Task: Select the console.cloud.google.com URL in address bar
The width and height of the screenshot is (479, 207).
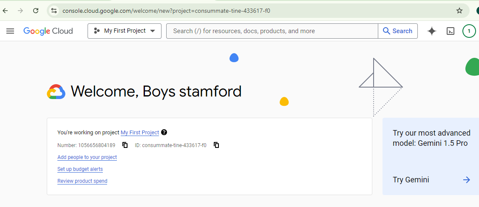Action: pos(166,11)
